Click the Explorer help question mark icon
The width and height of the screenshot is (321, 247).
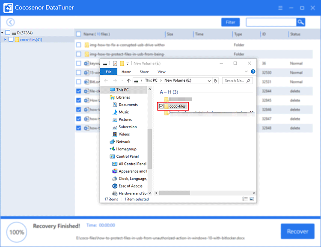[253, 71]
